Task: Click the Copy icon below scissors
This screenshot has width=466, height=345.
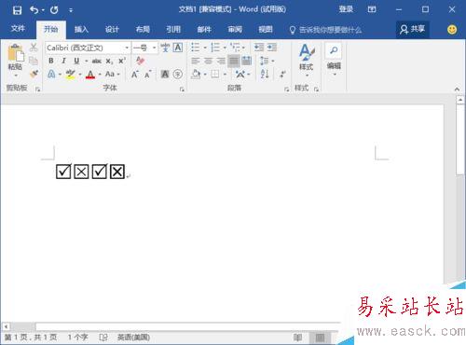Action: pyautogui.click(x=34, y=61)
